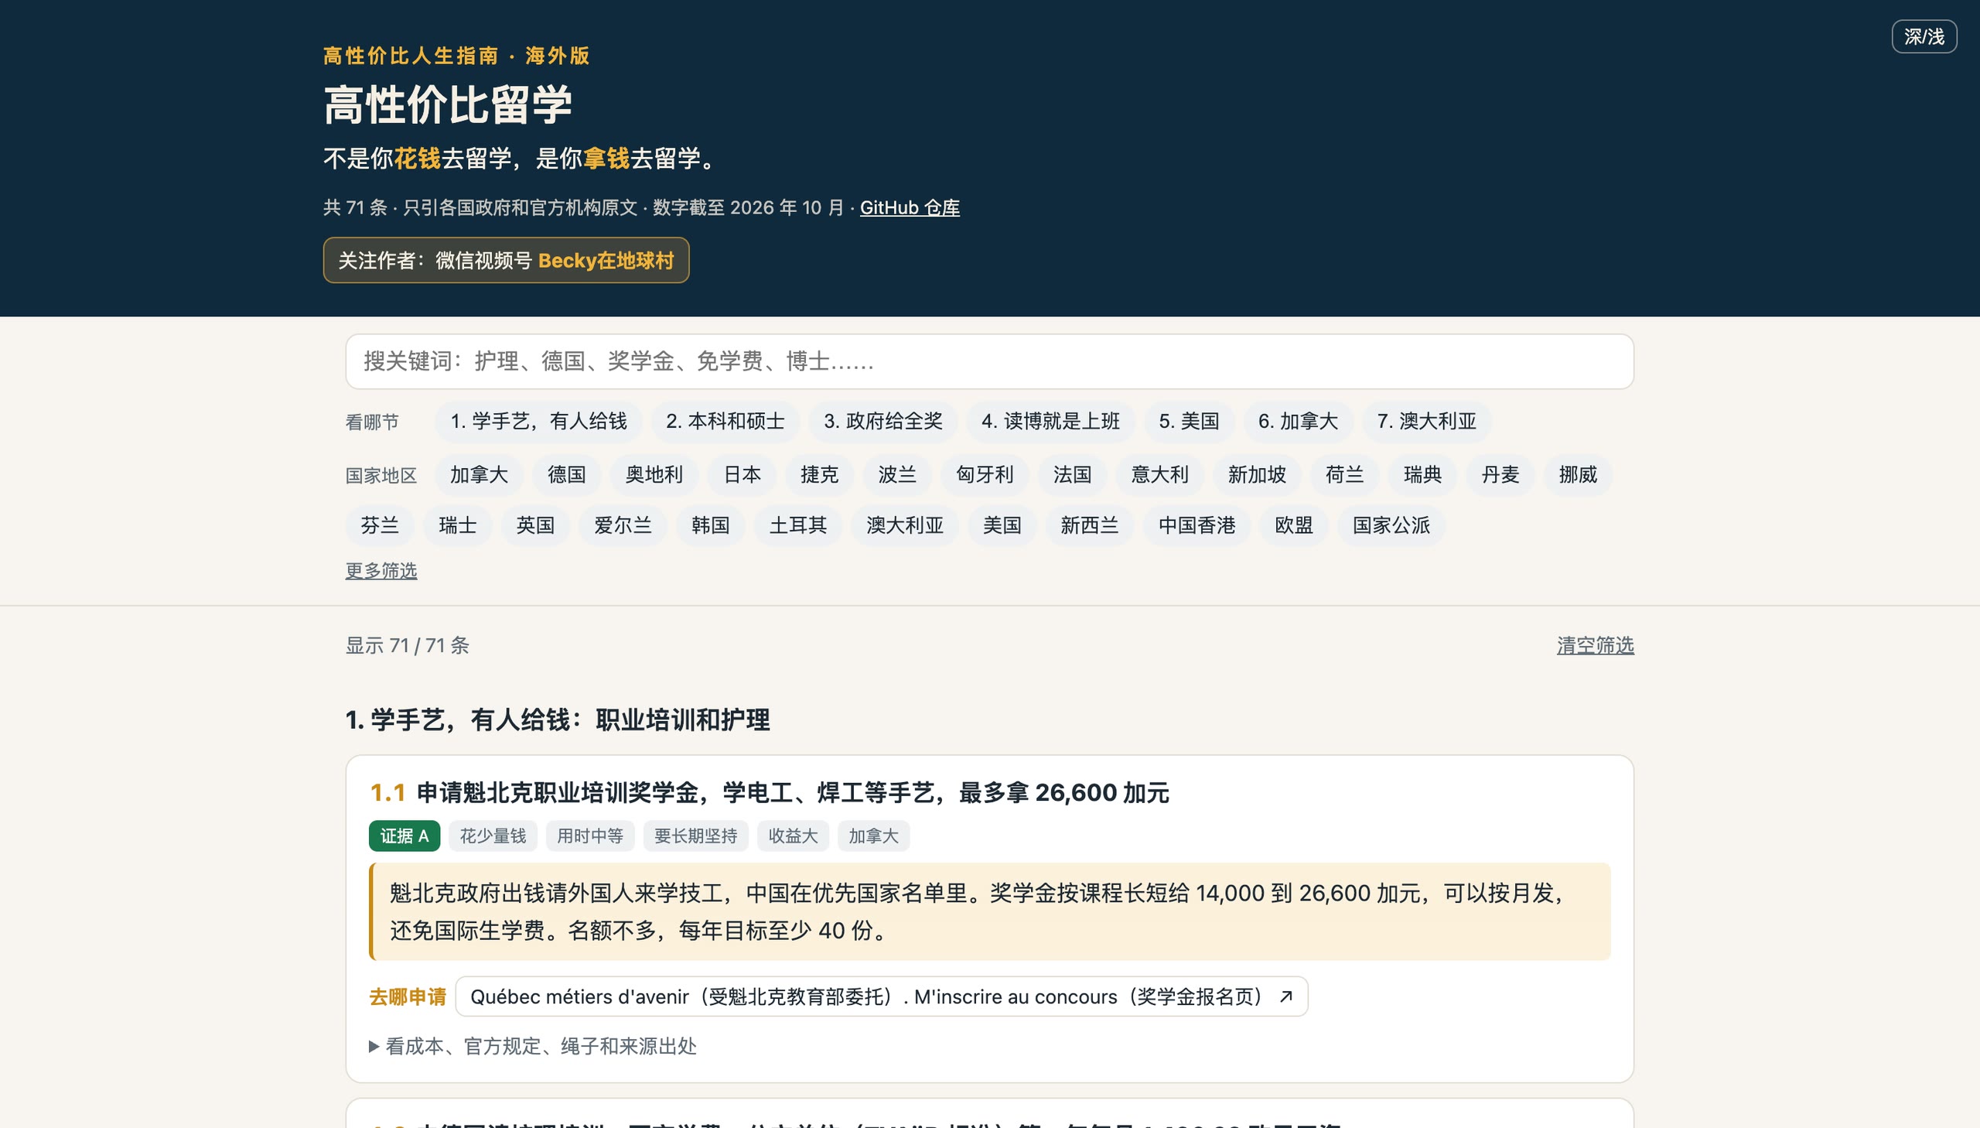The height and width of the screenshot is (1128, 1980).
Task: Expand the 看成本、官方规定、绳子和来源出处 disclosure triangle
Action: tap(374, 1046)
